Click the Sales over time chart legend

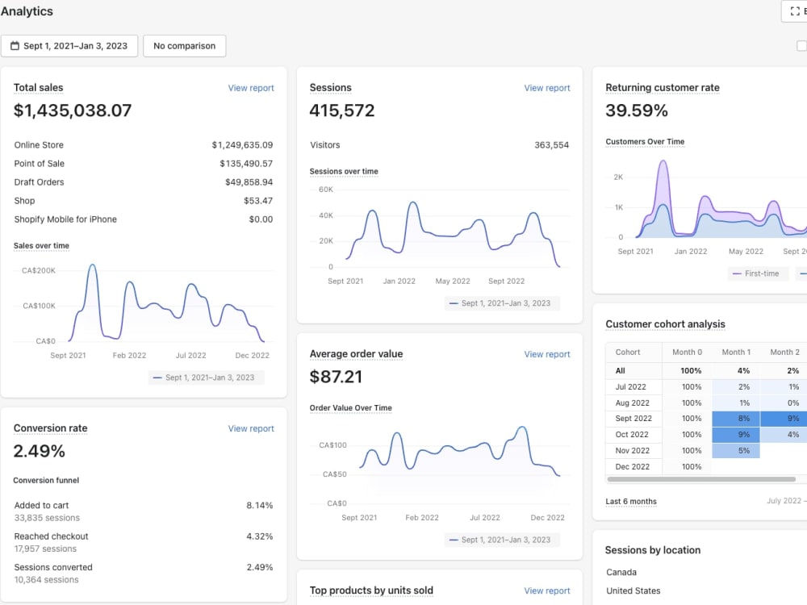coord(206,378)
